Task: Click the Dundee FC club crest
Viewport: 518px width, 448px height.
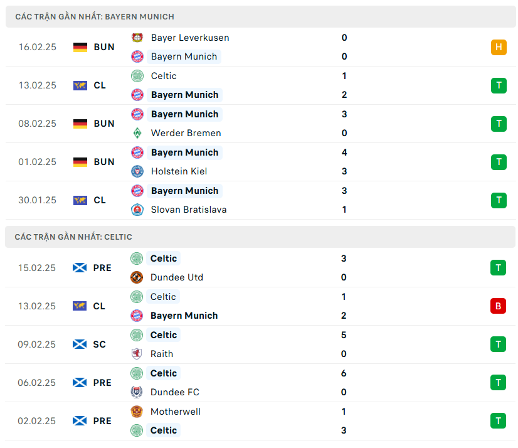Action: [x=137, y=392]
